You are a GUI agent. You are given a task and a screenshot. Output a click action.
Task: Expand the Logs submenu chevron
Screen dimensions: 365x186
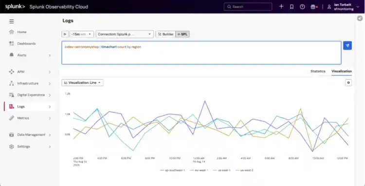(50, 107)
